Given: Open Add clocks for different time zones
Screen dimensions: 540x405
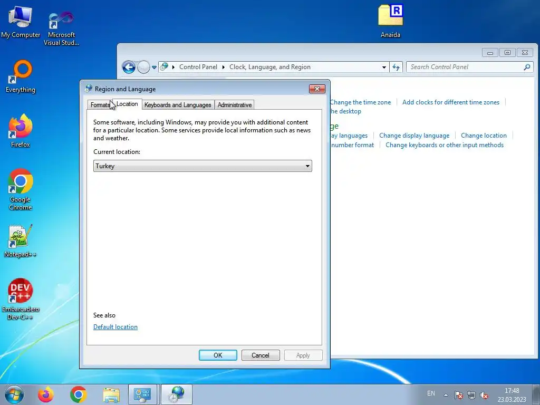Looking at the screenshot, I should point(451,102).
